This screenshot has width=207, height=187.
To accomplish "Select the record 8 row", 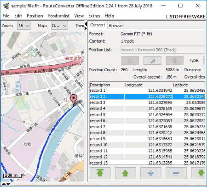I will (x=147, y=133).
